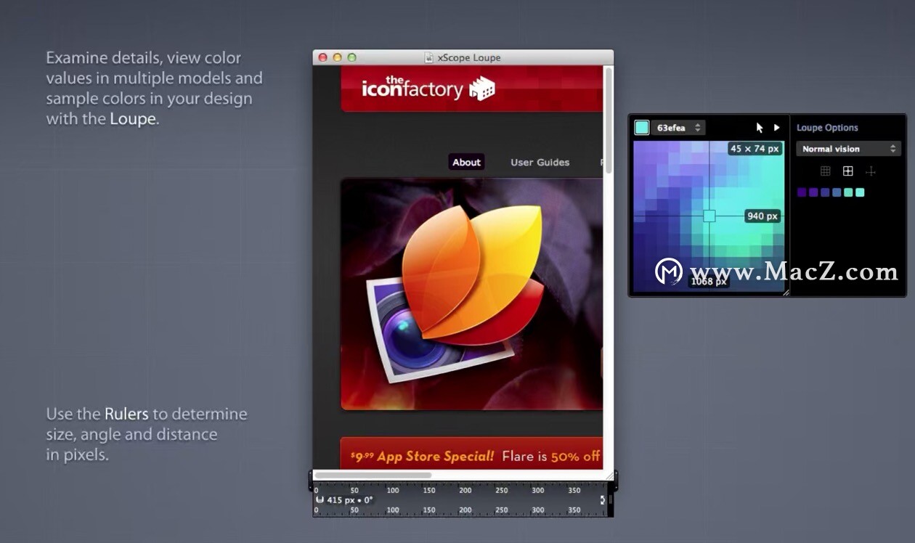Click the Loupe Options heading

(x=827, y=128)
